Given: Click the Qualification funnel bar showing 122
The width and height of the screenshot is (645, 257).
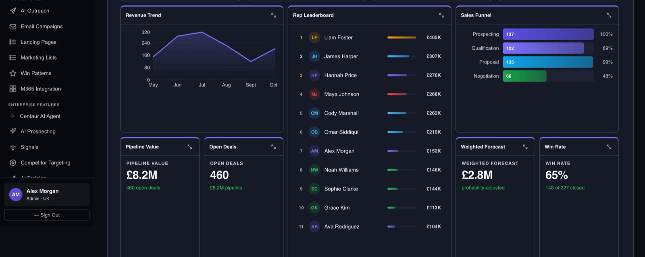Looking at the screenshot, I should coord(543,48).
